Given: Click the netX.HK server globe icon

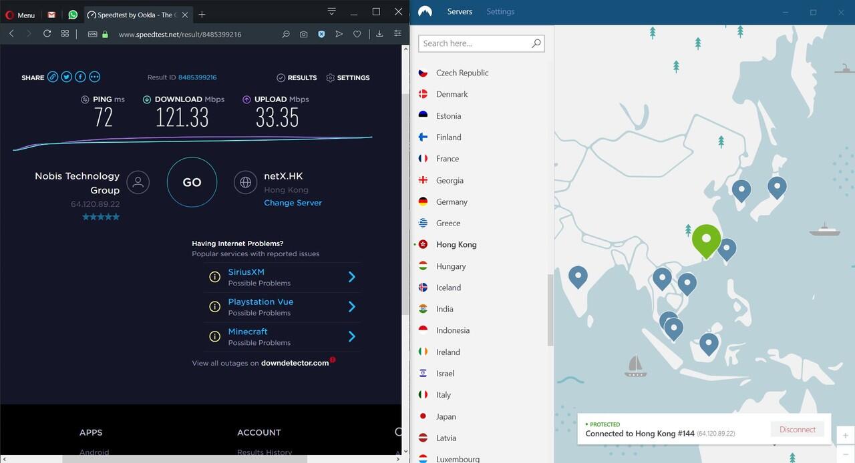Looking at the screenshot, I should tap(246, 182).
